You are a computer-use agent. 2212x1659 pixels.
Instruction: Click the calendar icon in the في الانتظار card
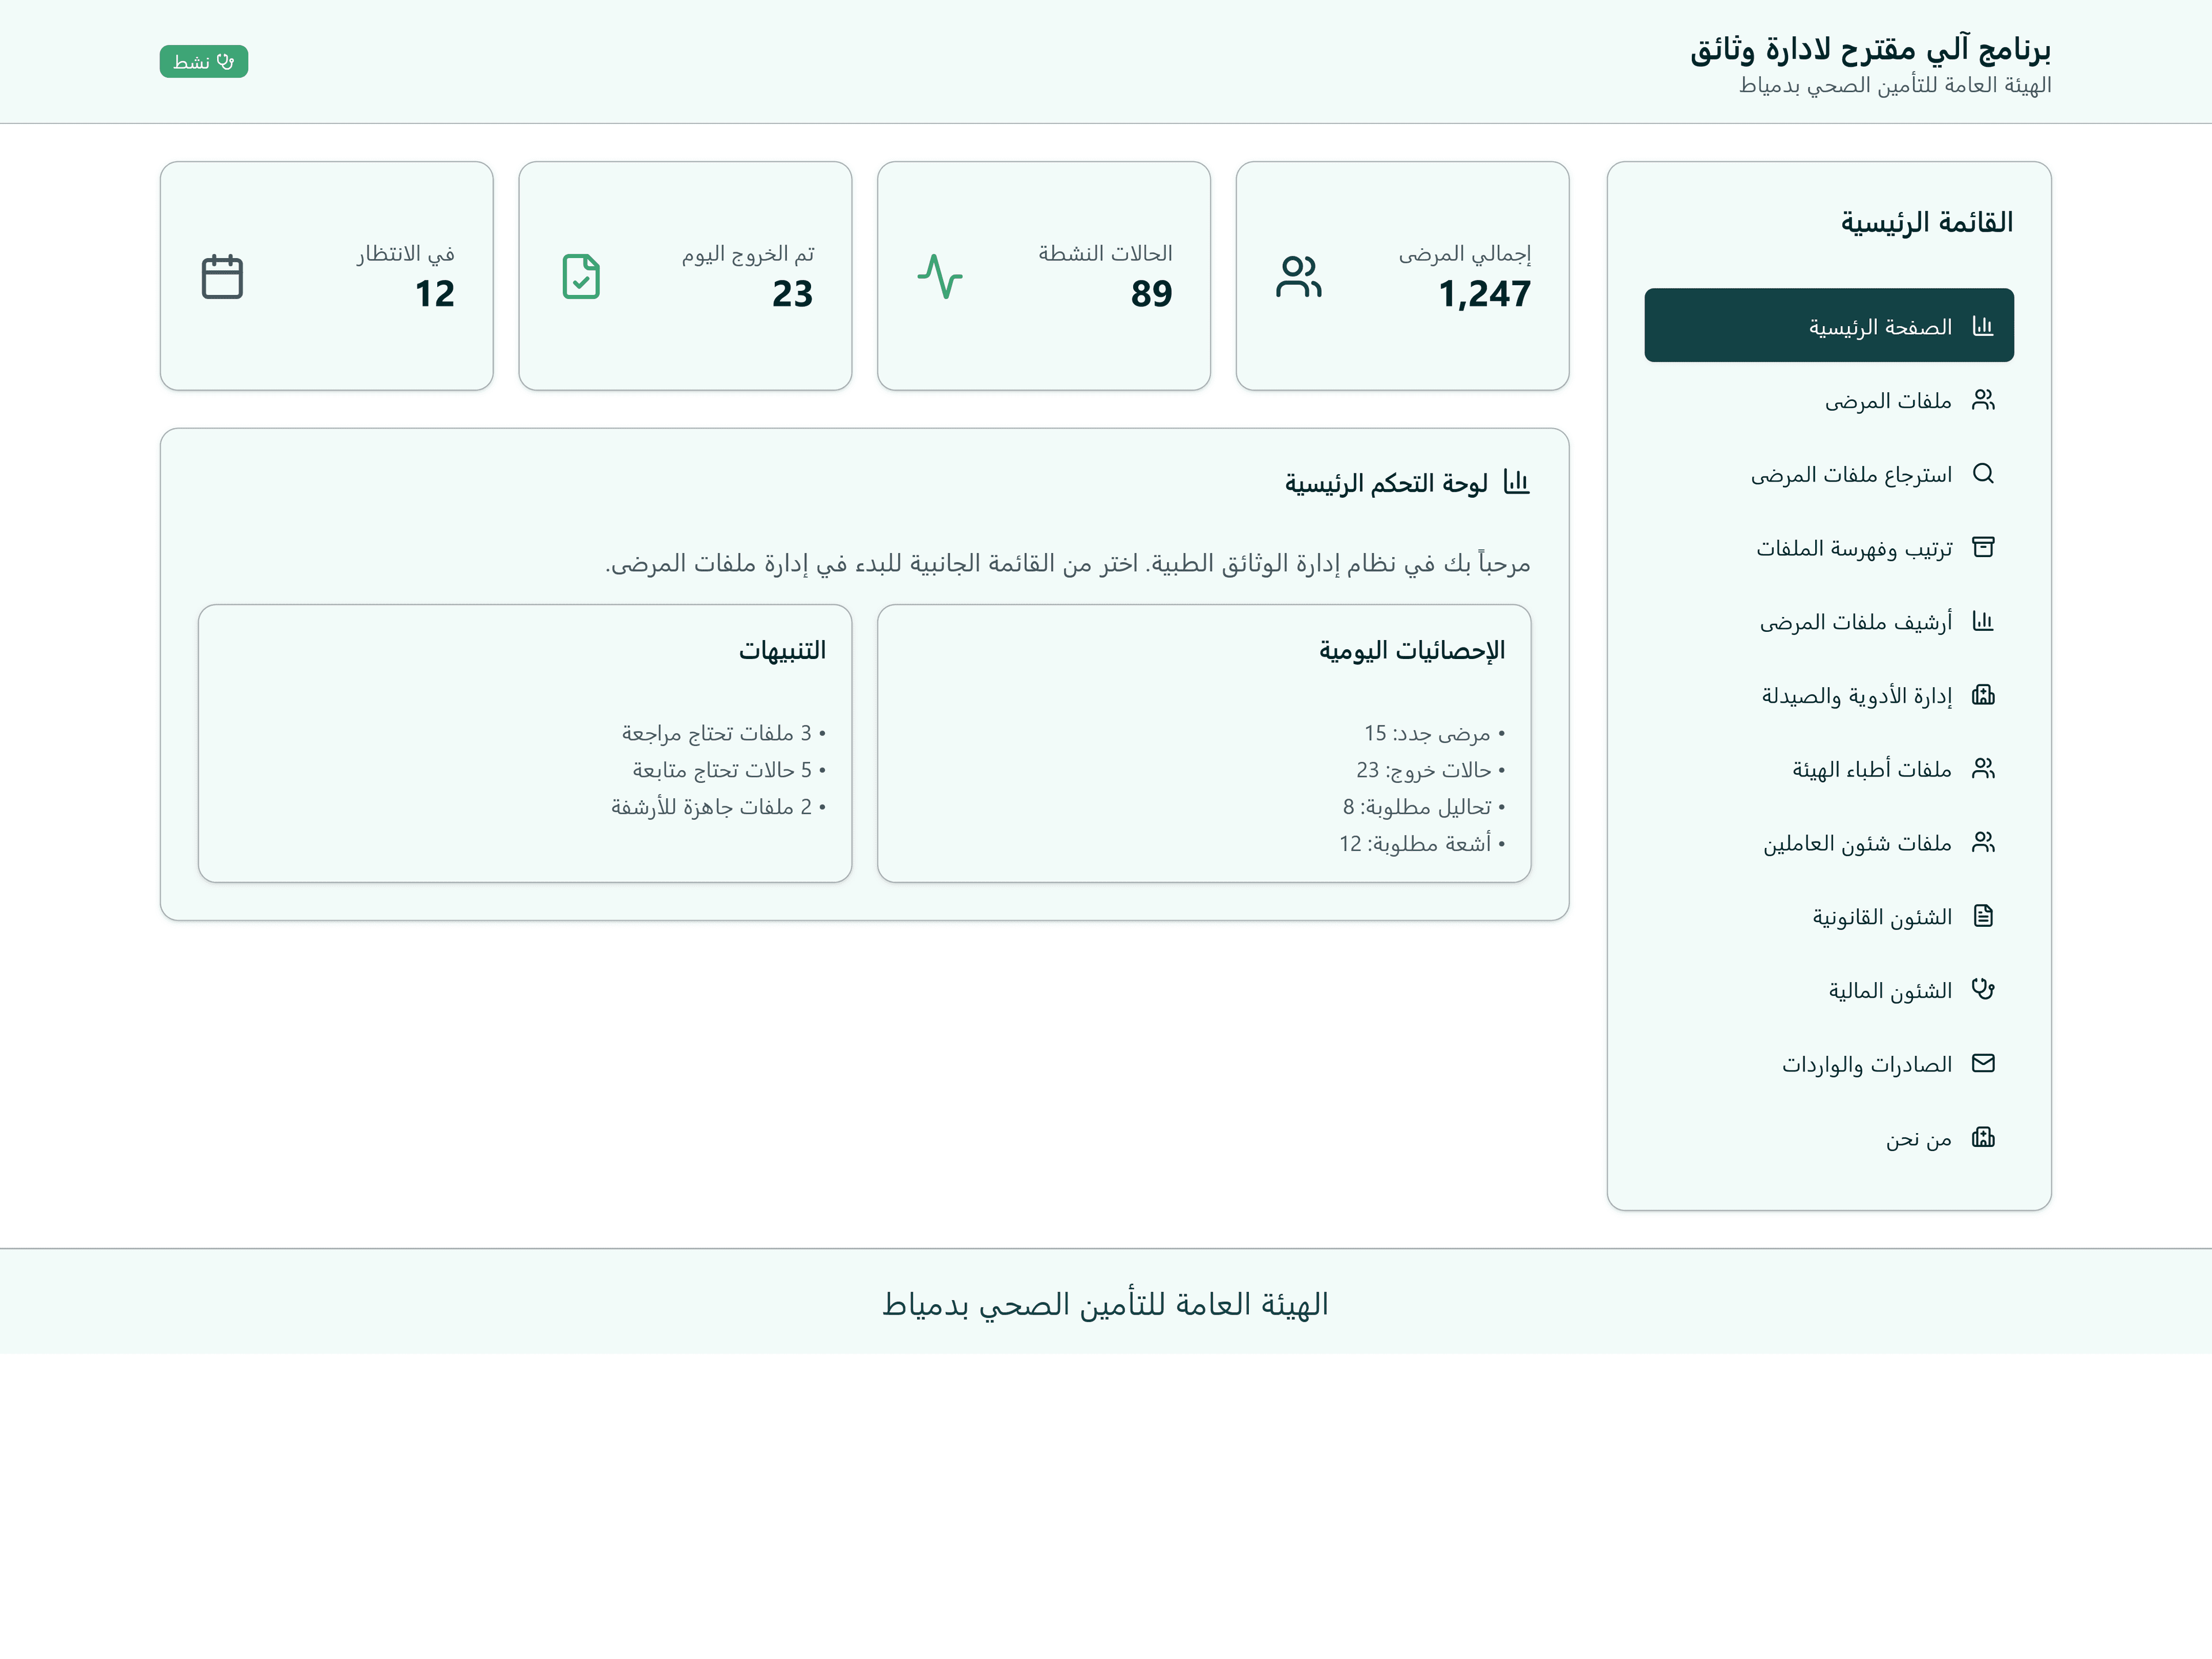click(222, 276)
